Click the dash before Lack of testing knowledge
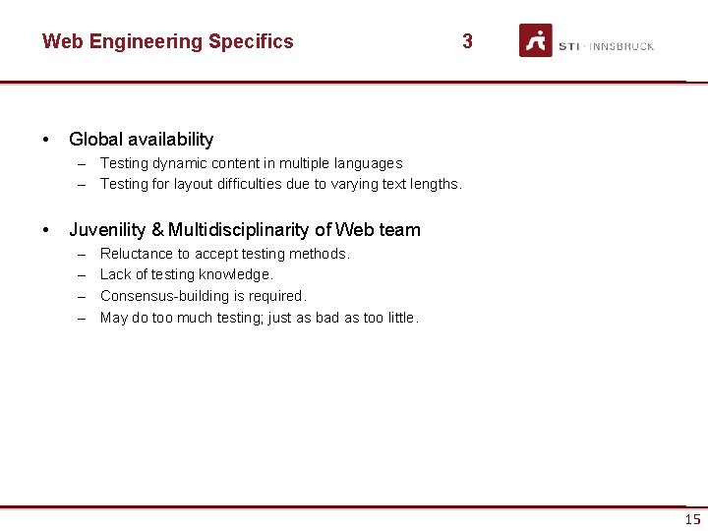 point(82,276)
